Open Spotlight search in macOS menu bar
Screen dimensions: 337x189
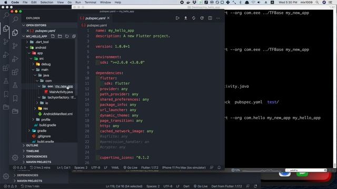pyautogui.click(x=317, y=2)
